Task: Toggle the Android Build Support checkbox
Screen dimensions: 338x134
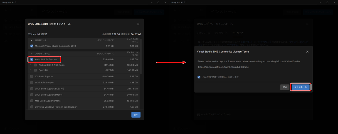Action: click(32, 59)
